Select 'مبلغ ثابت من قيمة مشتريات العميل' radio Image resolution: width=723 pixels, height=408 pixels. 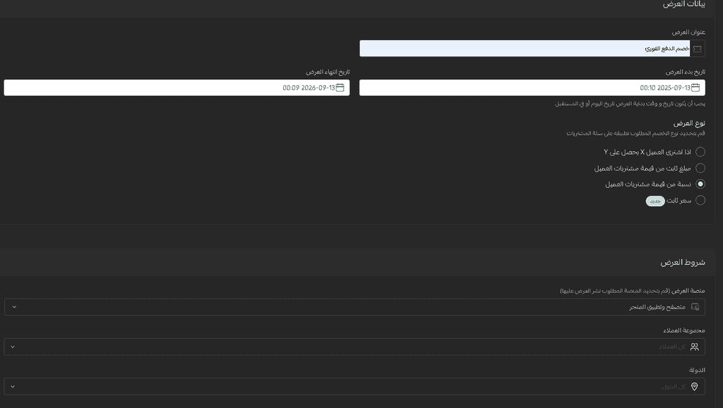coord(700,168)
